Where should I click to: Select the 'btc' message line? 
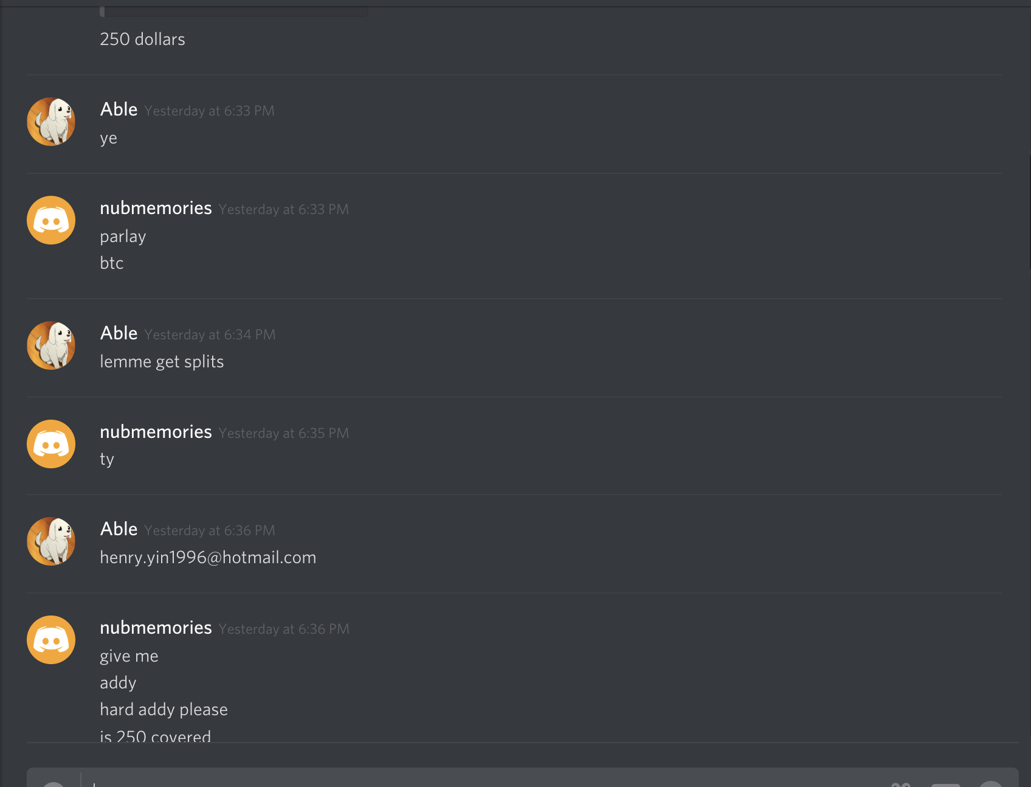pos(112,263)
